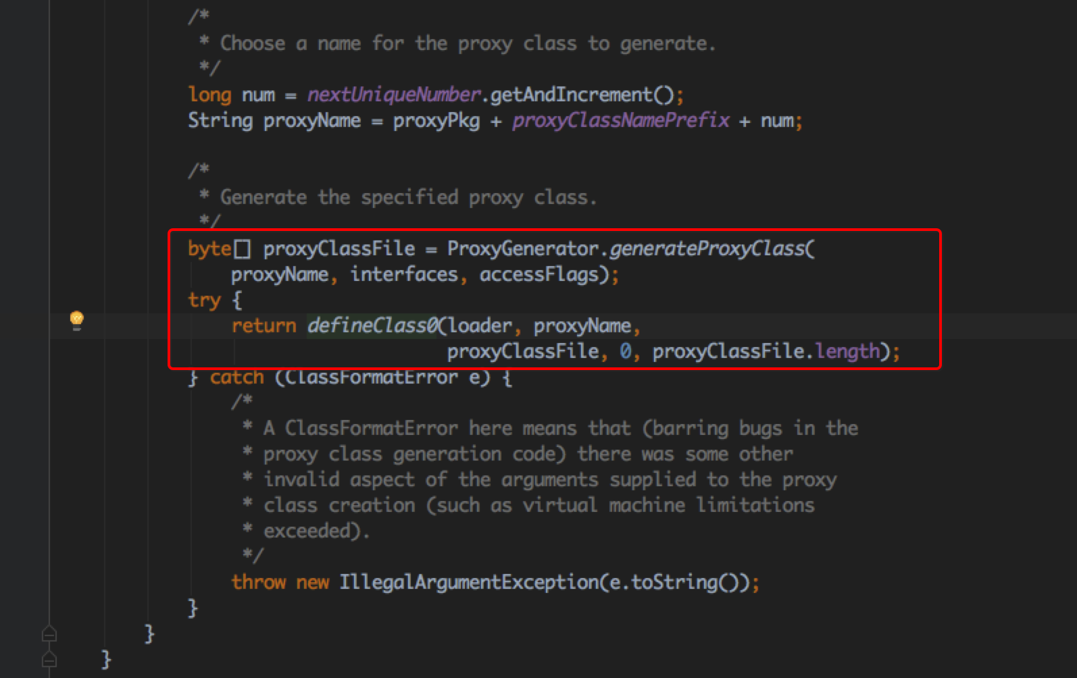Click the yellow lightbulb intention icon
The height and width of the screenshot is (678, 1077).
click(x=77, y=319)
